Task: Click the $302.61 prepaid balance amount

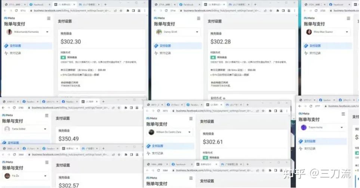Action: tap(213, 142)
